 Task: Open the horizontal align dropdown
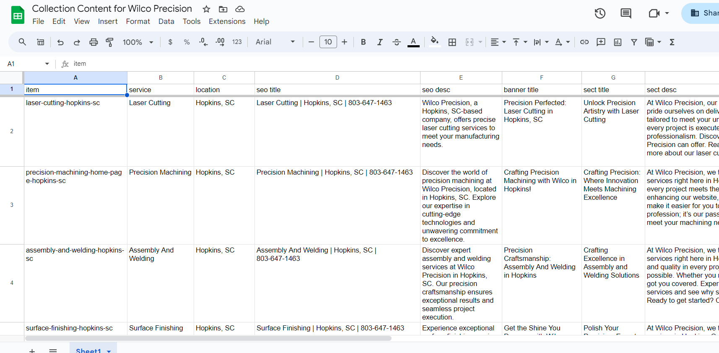tap(498, 42)
